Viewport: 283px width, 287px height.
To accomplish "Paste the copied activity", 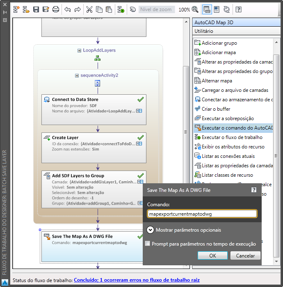I will pos(109,9).
